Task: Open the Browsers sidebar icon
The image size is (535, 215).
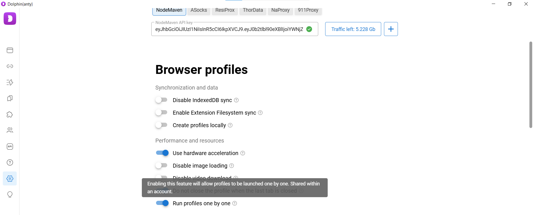Action: pos(10,50)
